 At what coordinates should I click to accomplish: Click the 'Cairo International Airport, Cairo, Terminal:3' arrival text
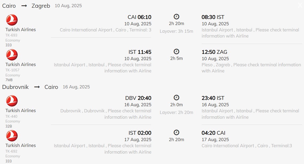[247, 146]
